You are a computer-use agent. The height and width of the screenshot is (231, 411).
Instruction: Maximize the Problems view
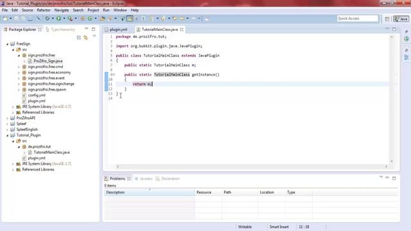[x=394, y=178]
